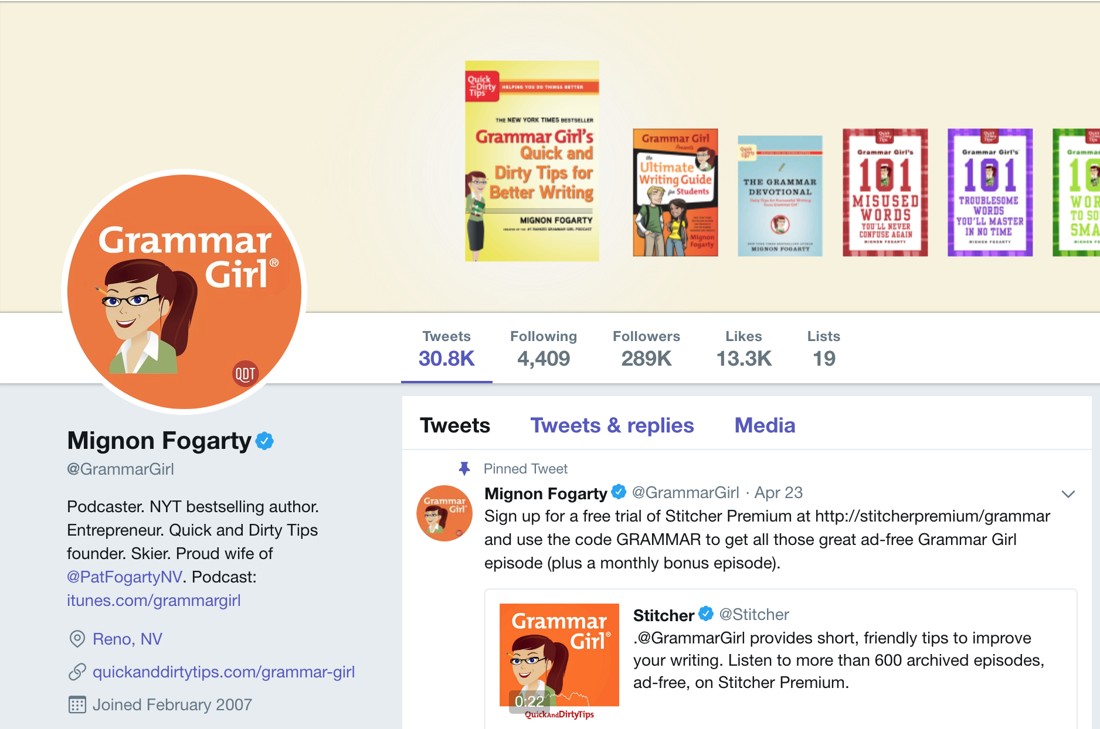The image size is (1100, 729).
Task: Open the Media tab
Action: click(x=765, y=425)
